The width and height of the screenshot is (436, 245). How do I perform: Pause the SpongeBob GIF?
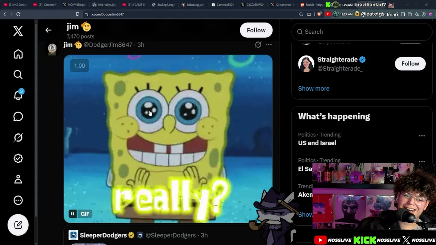point(73,214)
